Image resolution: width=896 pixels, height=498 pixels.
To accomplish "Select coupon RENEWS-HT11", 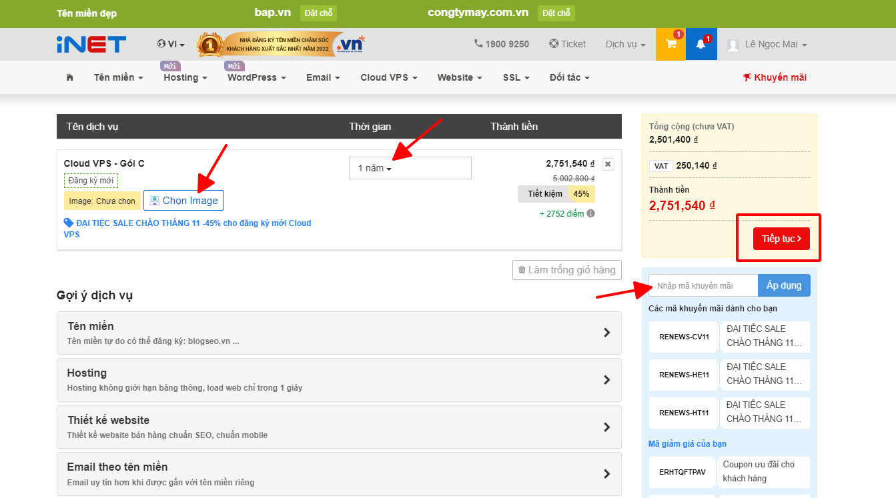I will tap(729, 413).
